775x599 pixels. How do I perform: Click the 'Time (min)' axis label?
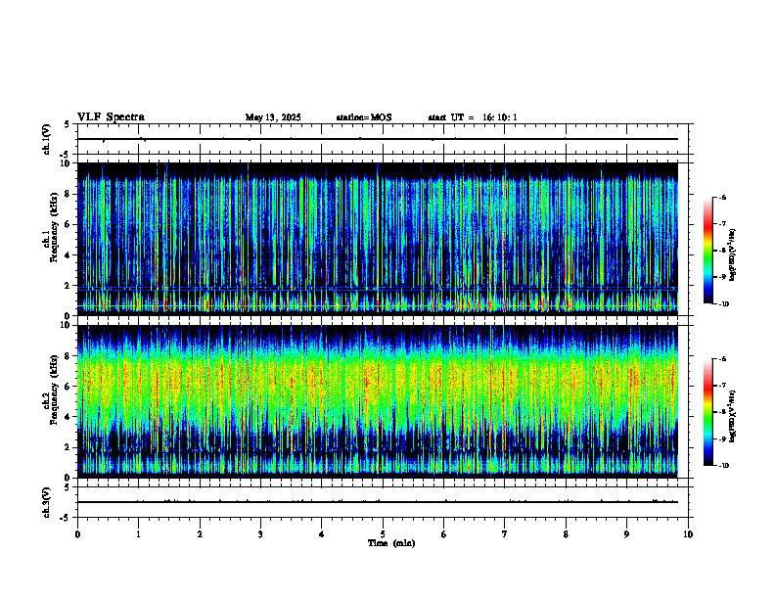391,543
